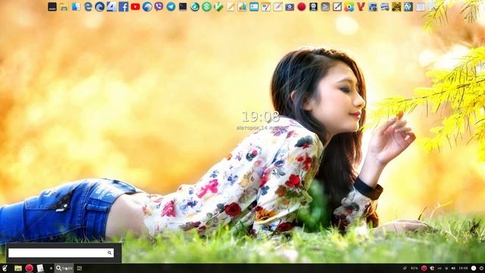Open the blue scanner icon in the dock
Screen dimensions: 485x273
tap(384, 7)
